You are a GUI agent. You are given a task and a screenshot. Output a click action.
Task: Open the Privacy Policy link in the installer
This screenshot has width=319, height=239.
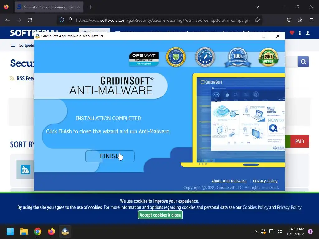coord(265,181)
